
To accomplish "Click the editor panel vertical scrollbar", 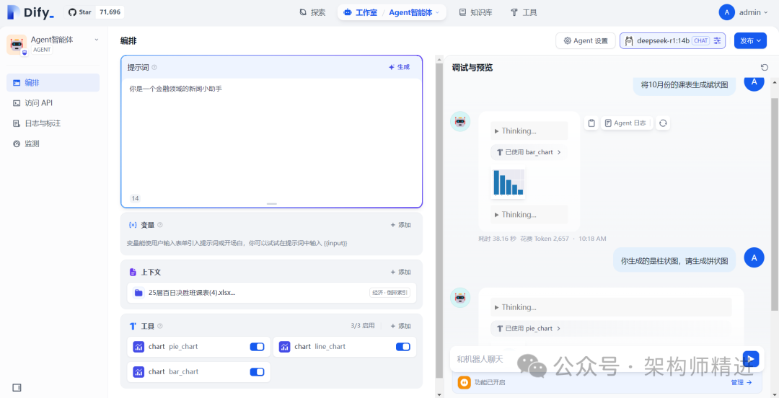I will 439,221.
